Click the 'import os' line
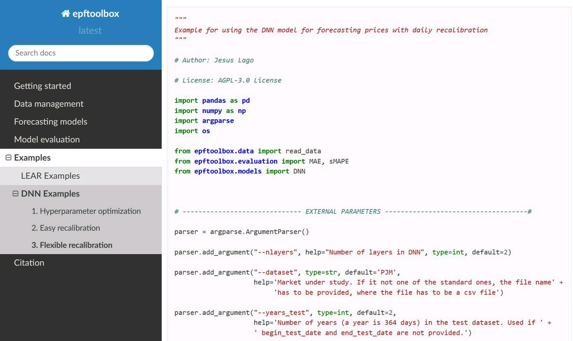Image resolution: width=573 pixels, height=341 pixels. click(x=192, y=131)
